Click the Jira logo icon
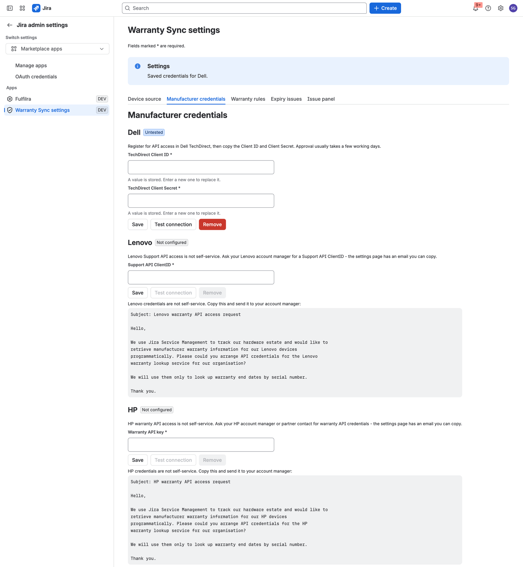 36,8
